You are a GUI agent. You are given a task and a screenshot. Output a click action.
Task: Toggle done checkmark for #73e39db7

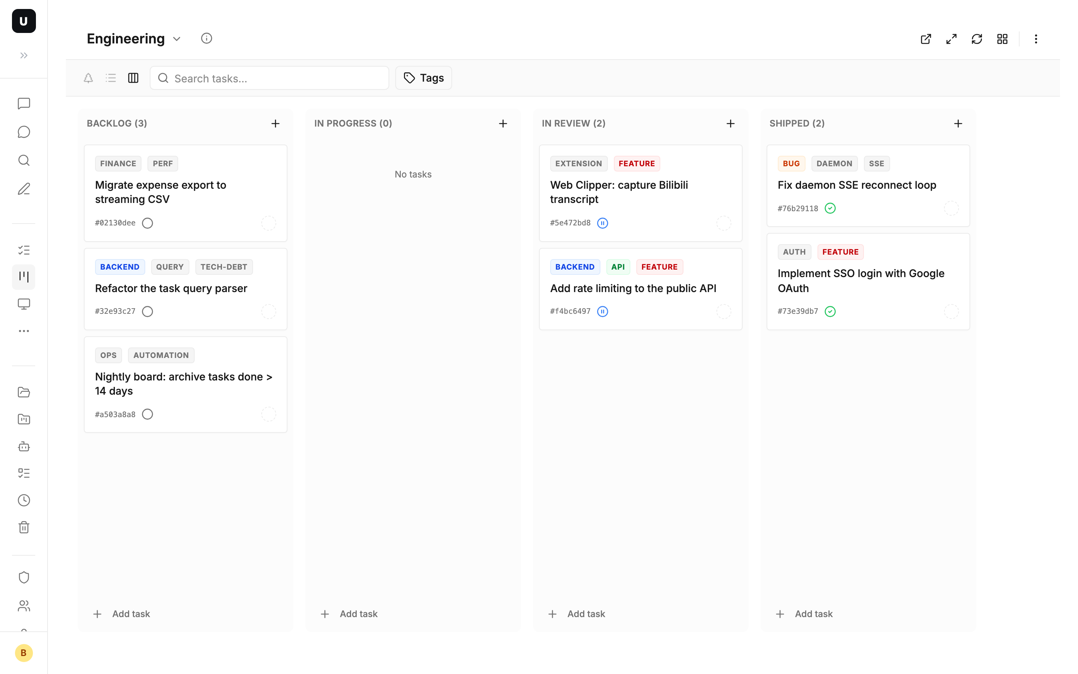[x=830, y=311]
